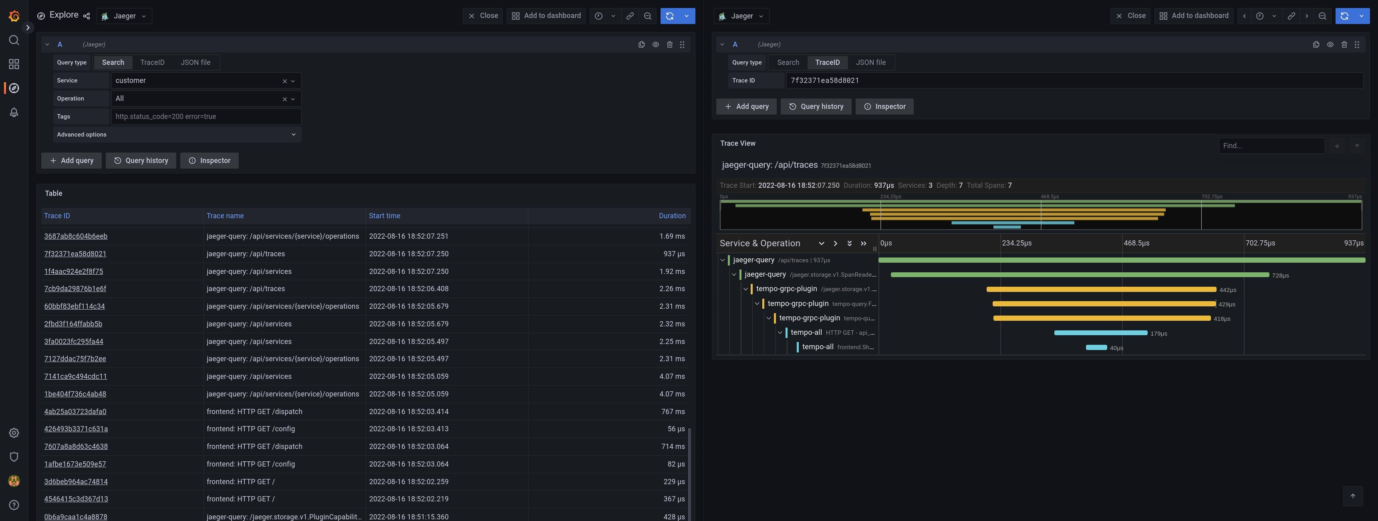
Task: Click the search icon in left sidebar
Action: (14, 40)
